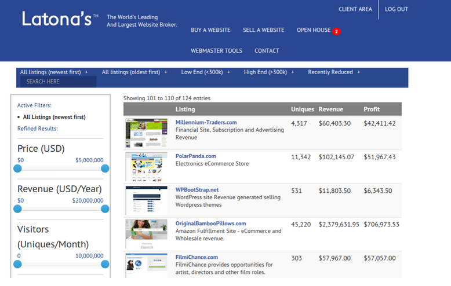
Task: Click 'Electronics eCommerce Store' description
Action: click(x=212, y=164)
